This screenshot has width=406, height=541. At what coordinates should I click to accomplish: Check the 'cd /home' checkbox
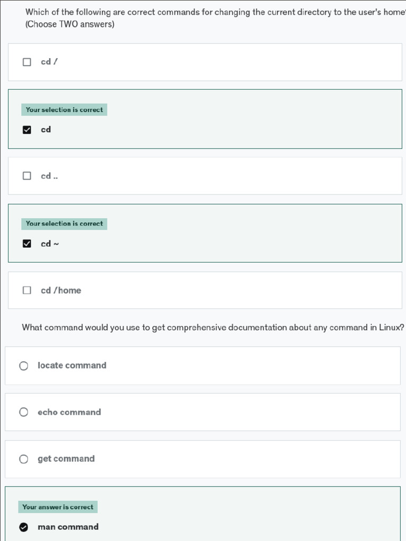[27, 290]
